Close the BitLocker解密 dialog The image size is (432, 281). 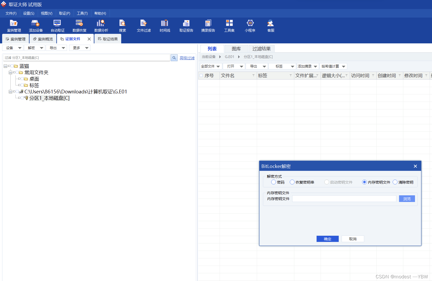coord(415,166)
